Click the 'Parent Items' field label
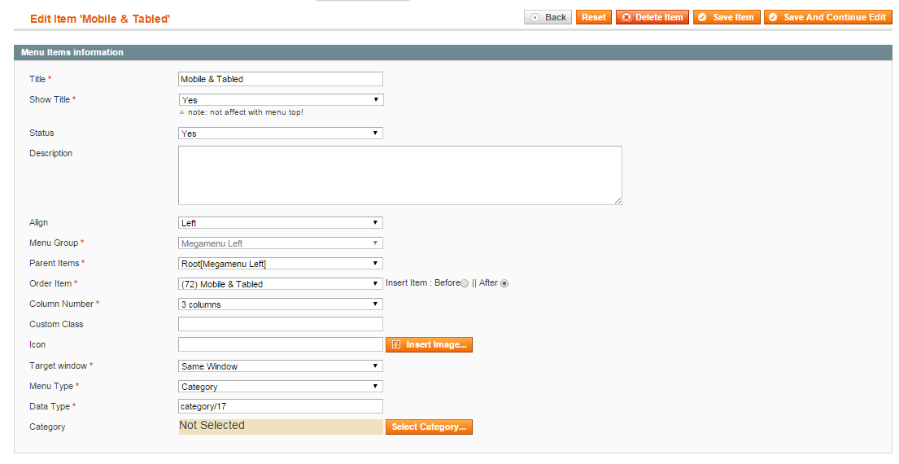The image size is (899, 464). (54, 263)
